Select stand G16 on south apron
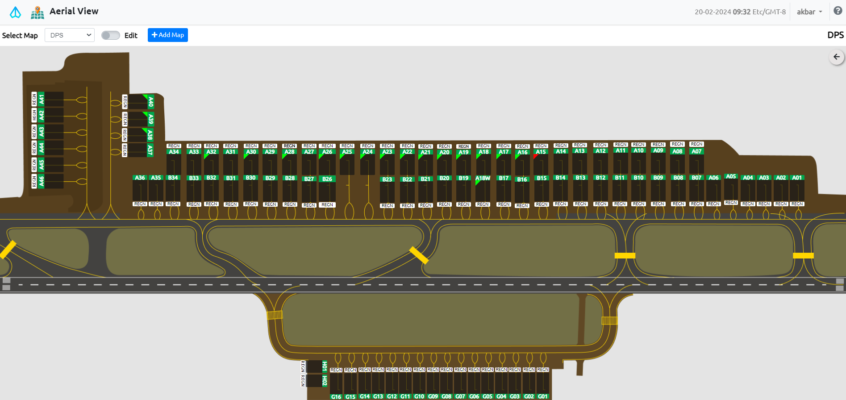846x400 pixels. click(x=336, y=396)
